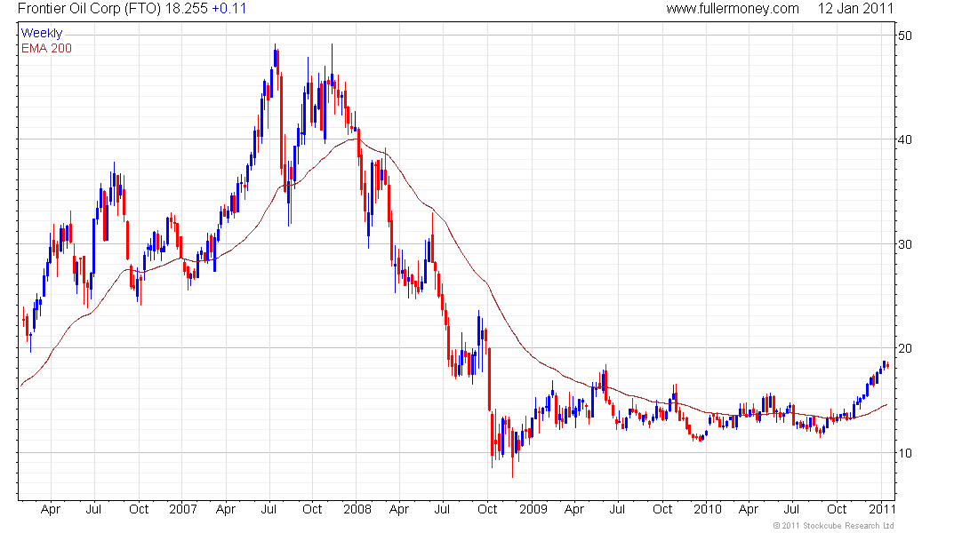Click the 20 price axis label
This screenshot has width=978, height=533.
coord(904,348)
